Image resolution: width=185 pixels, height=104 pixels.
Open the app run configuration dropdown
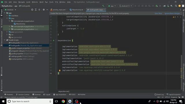pyautogui.click(x=112, y=6)
